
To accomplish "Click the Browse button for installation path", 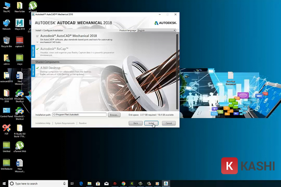I will (x=114, y=115).
